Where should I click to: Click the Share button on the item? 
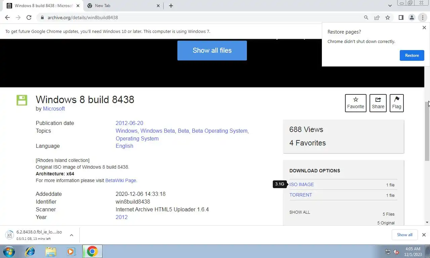378,103
